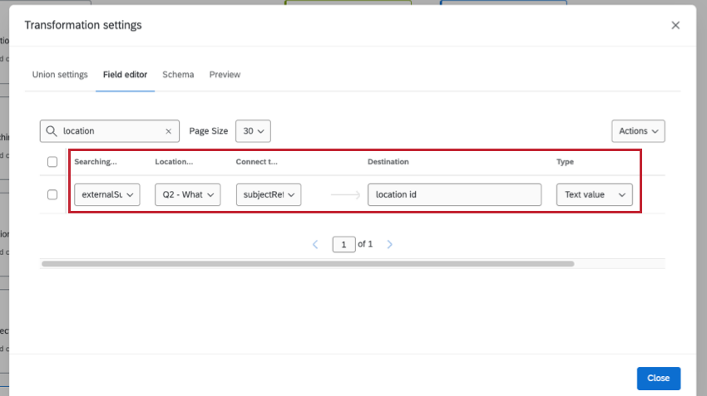Open the Preview tab

225,75
